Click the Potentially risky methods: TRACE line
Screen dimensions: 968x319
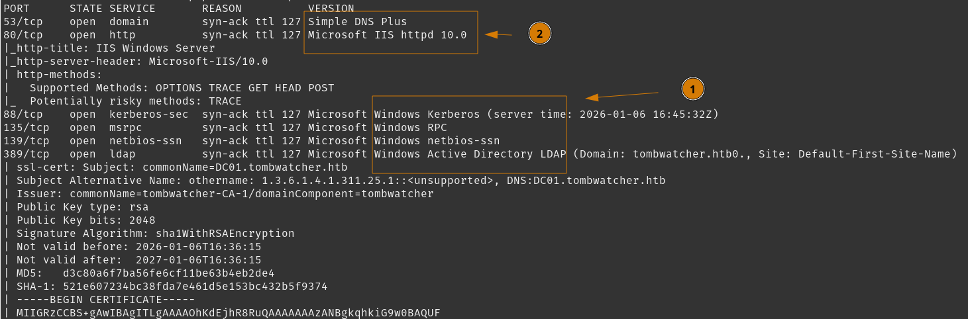[123, 101]
